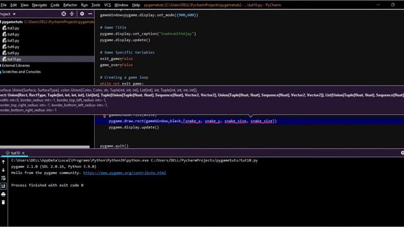Image resolution: width=404 pixels, height=227 pixels.
Task: Open the Tools menu
Action: (x=95, y=5)
